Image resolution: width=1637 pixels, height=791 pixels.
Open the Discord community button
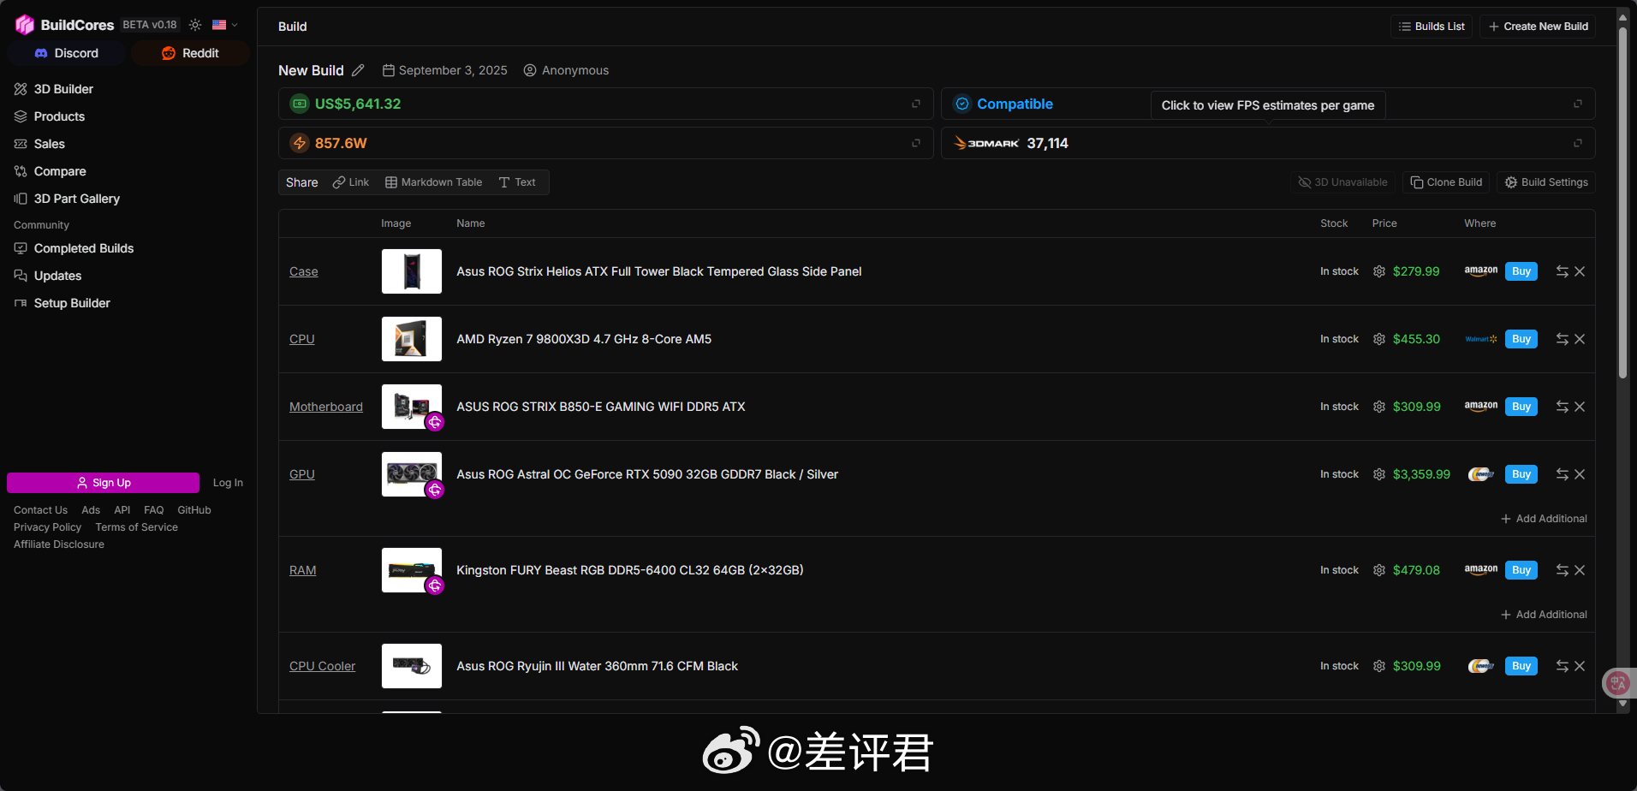point(67,53)
